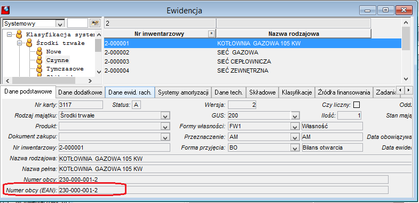Open the Formy własności dropdown
This screenshot has width=419, height=203.
[x=295, y=126]
